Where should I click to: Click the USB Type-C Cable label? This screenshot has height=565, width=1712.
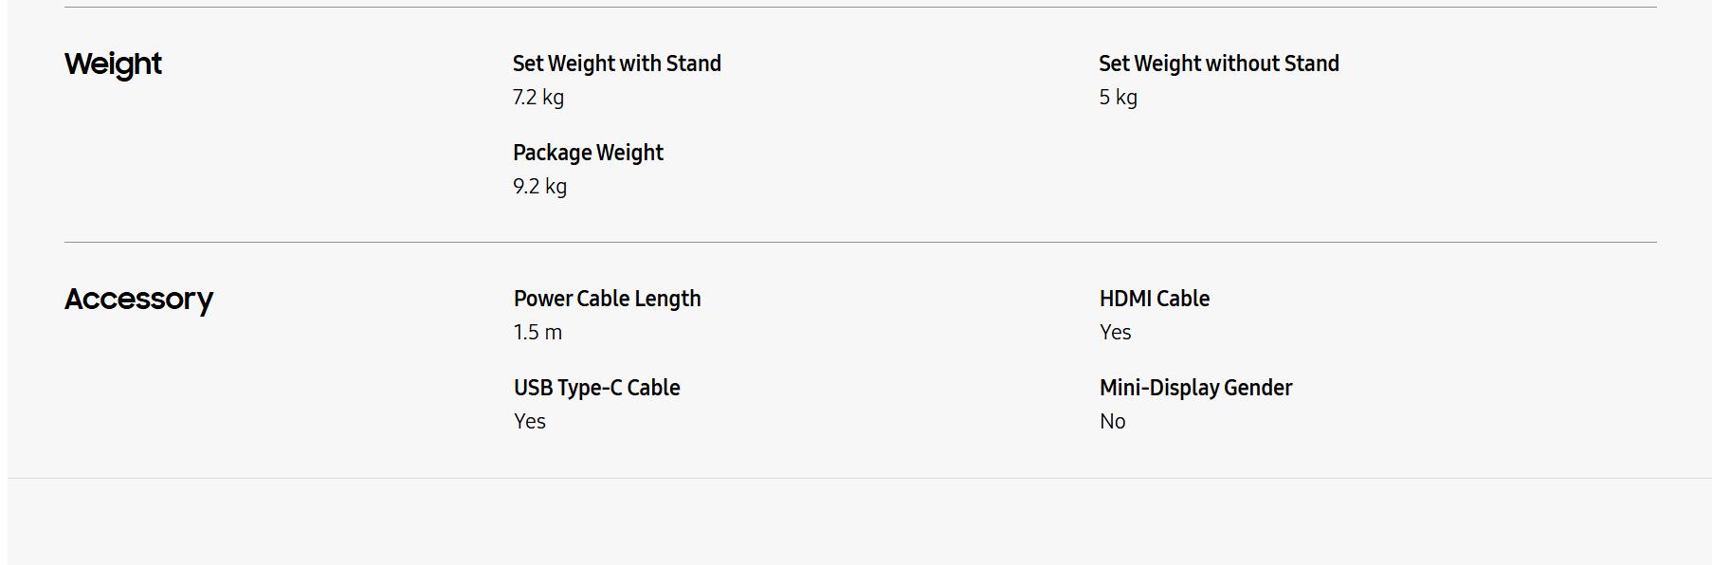(597, 388)
